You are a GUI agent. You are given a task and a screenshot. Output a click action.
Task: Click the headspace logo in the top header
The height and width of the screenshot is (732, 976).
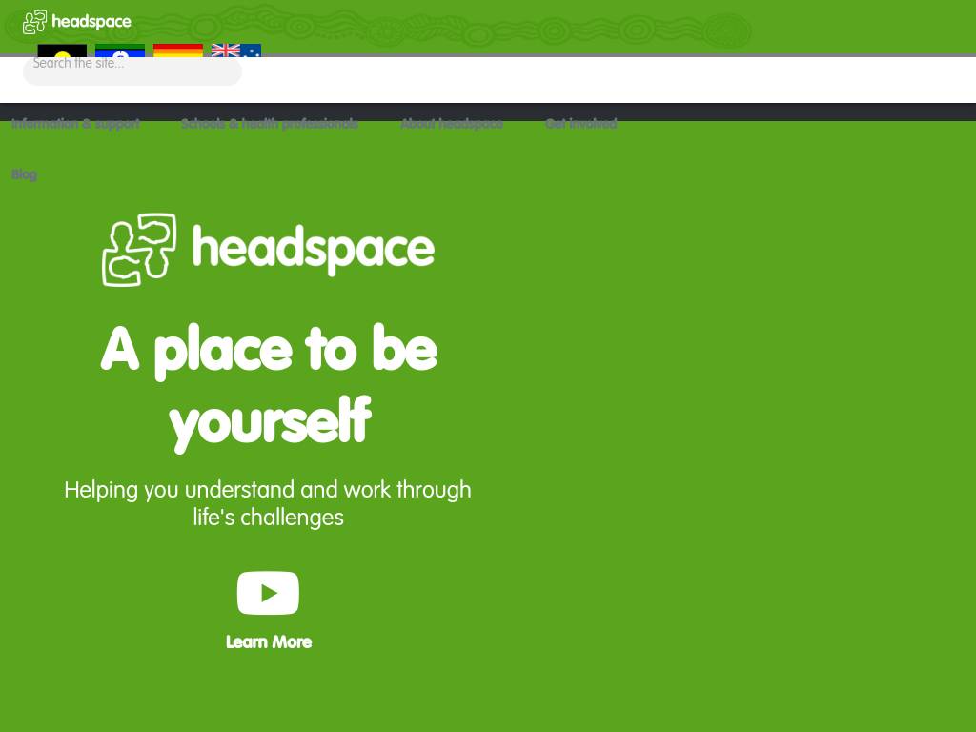click(77, 22)
